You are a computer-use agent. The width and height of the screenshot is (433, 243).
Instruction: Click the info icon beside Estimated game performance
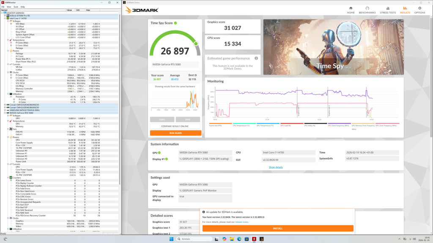pyautogui.click(x=256, y=58)
